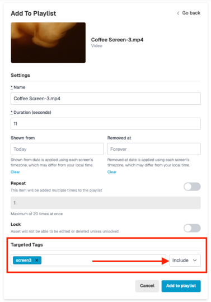Open the Shown from date picker field
The height and width of the screenshot is (302, 211).
click(x=57, y=149)
